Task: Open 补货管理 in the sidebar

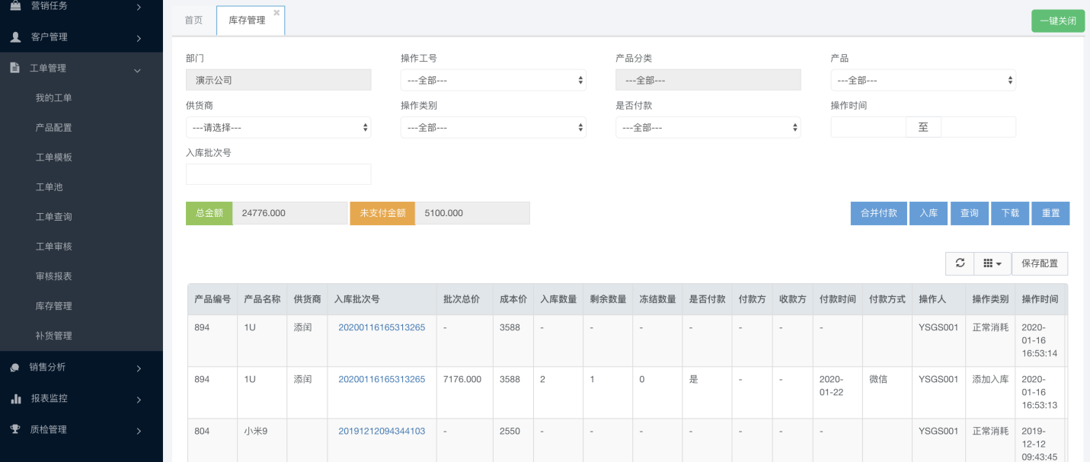Action: click(53, 336)
